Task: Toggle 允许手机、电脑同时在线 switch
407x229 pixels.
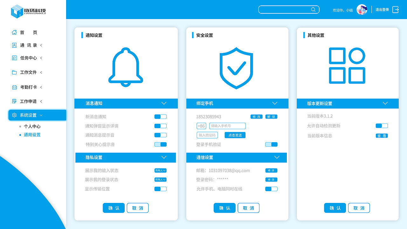Action: (x=272, y=189)
